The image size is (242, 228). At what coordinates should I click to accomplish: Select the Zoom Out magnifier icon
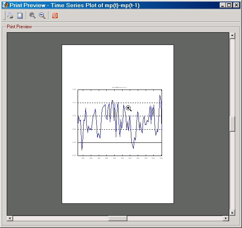(x=42, y=16)
